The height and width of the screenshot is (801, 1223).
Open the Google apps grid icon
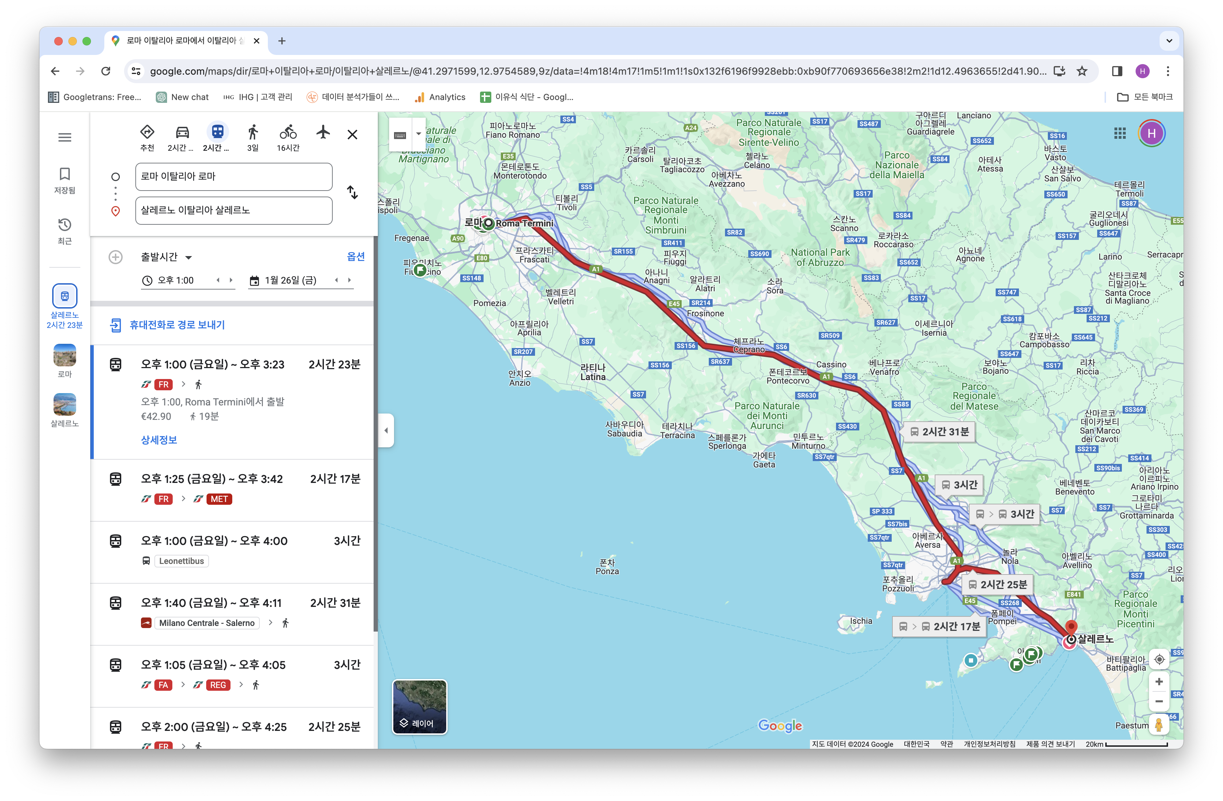point(1120,133)
